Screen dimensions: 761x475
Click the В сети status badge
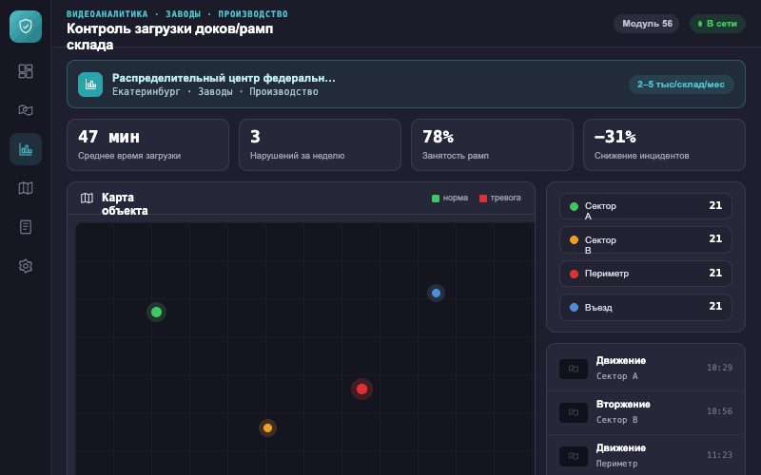tap(717, 24)
